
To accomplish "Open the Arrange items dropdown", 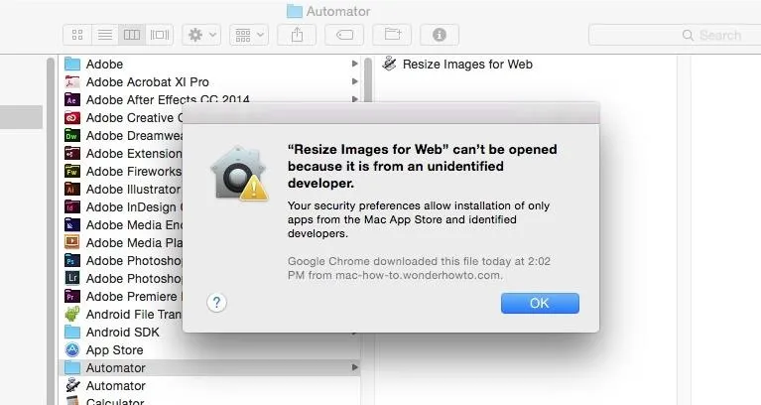I will pos(249,35).
